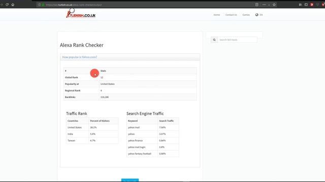Click the globe language icon
Screen dimensions: 325x182
click(257, 15)
